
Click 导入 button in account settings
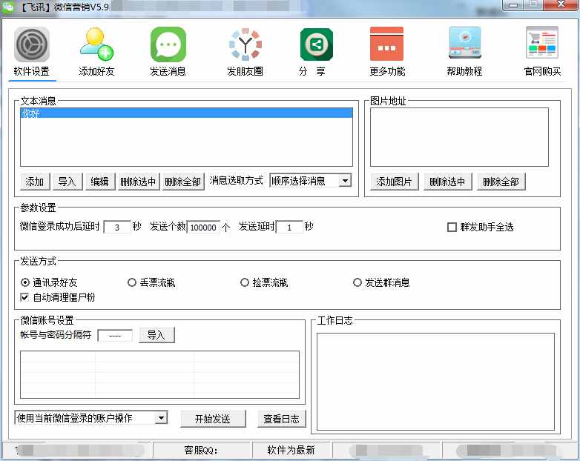(x=156, y=335)
